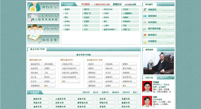Click the 联系我们 icon
Image resolution: width=201 pixels, height=109 pixels.
tap(145, 35)
